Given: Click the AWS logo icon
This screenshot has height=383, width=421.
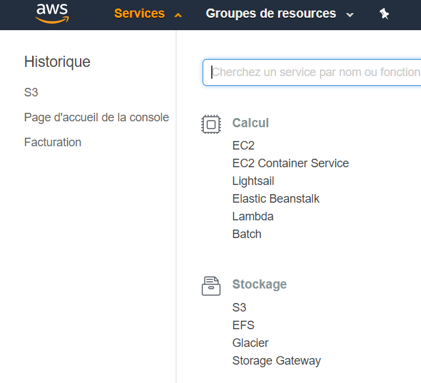Looking at the screenshot, I should click(52, 13).
